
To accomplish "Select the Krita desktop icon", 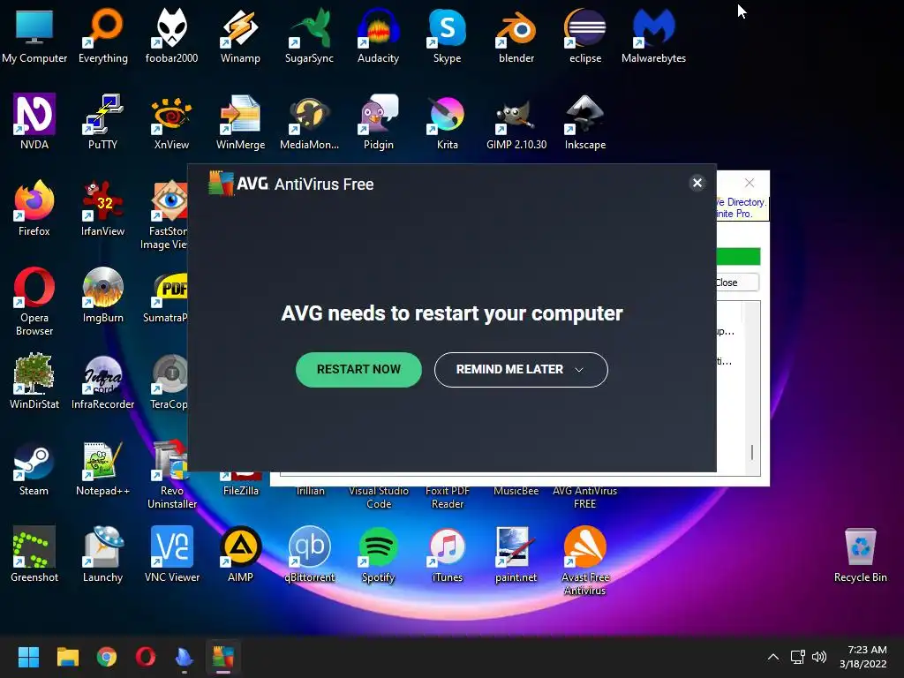I will 448,122.
